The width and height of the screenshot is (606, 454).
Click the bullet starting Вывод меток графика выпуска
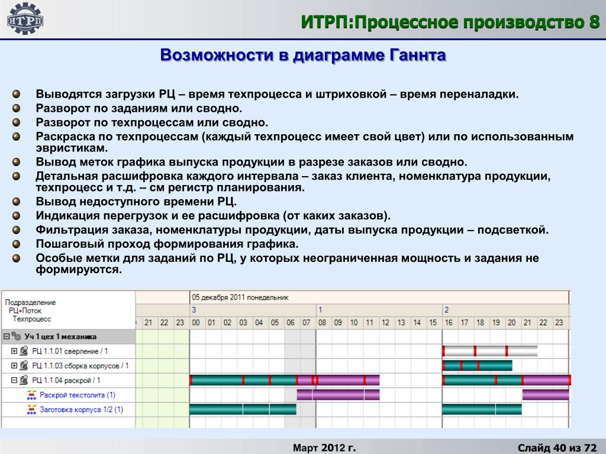(252, 162)
